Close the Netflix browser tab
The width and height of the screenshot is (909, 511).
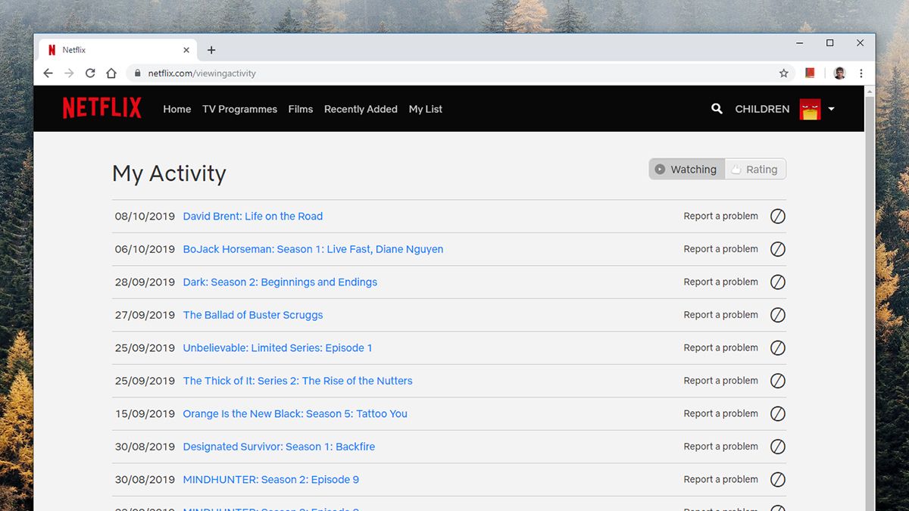pos(185,50)
